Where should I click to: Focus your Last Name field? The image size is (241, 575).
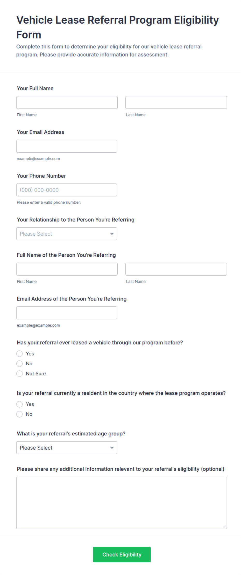click(x=176, y=102)
